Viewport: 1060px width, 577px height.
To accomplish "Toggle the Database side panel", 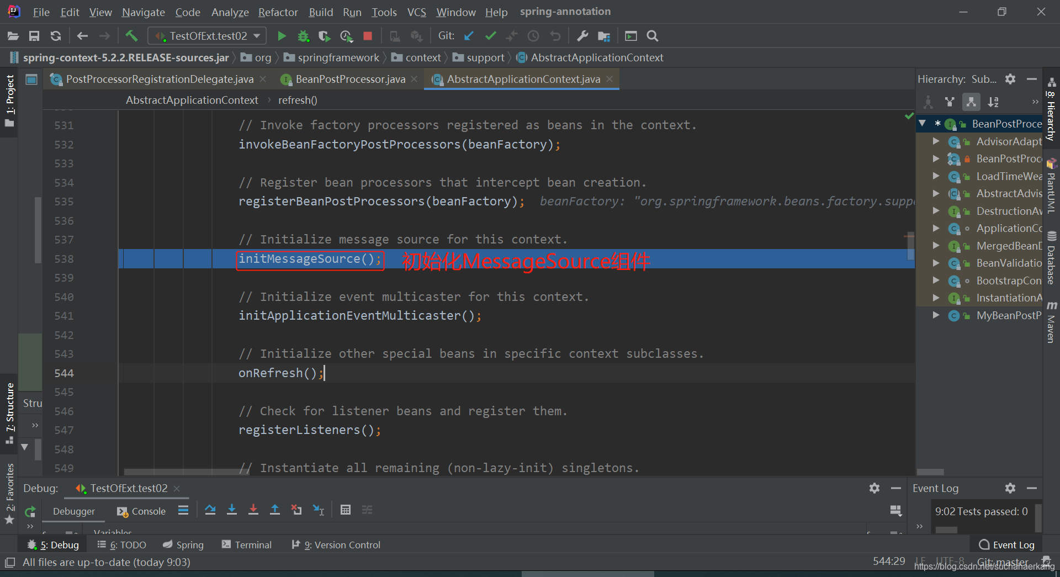I will 1052,257.
